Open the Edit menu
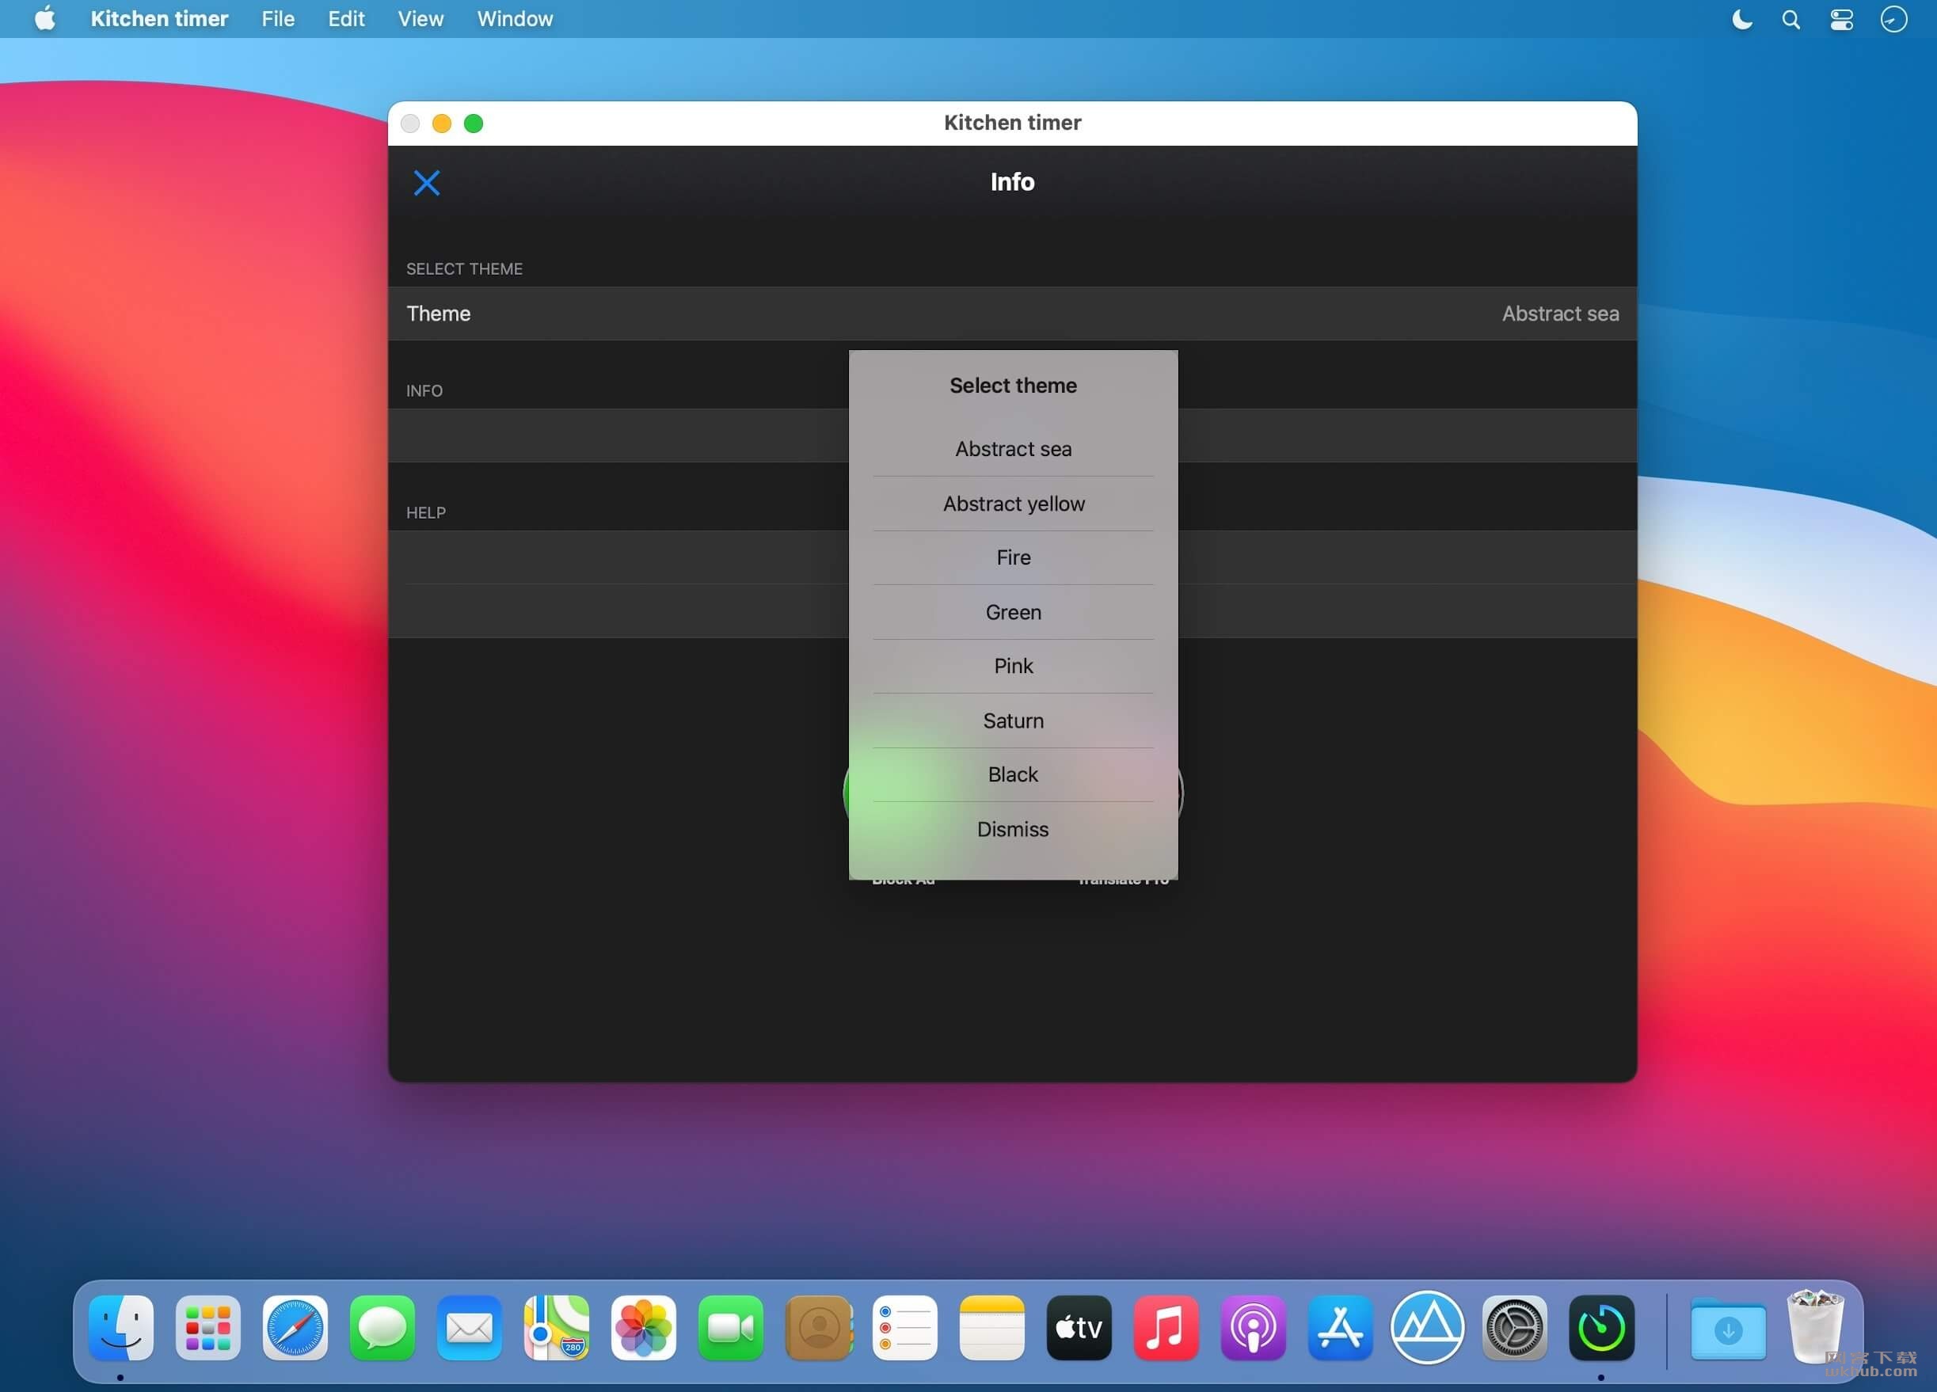Viewport: 1937px width, 1392px height. click(346, 19)
